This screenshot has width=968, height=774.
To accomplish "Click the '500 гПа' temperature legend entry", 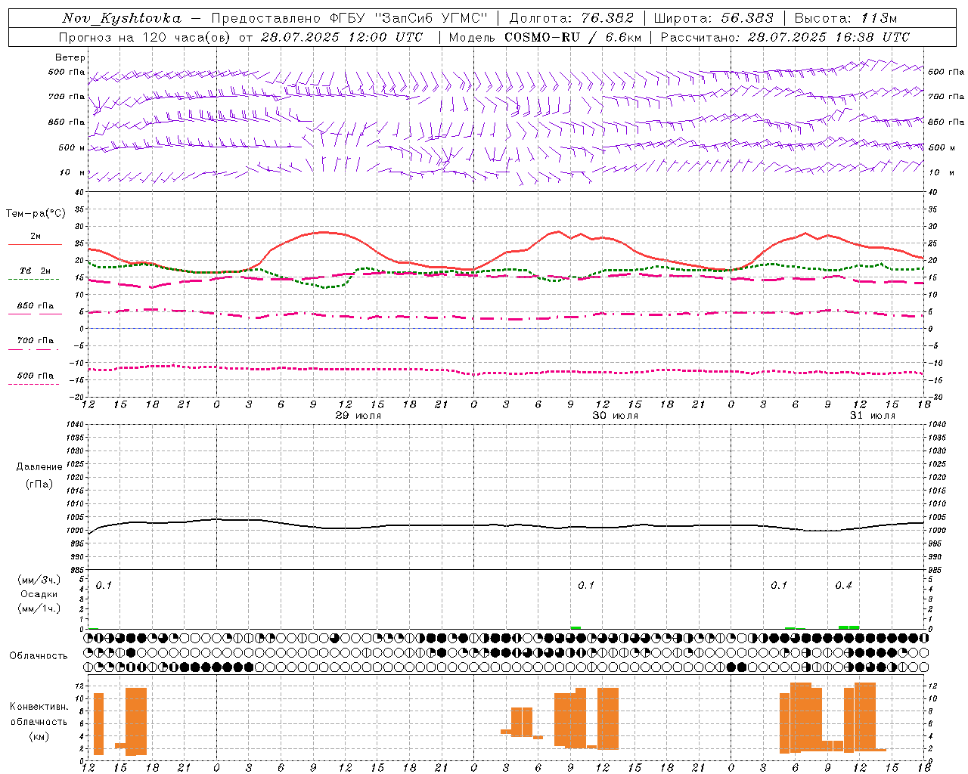I will click(x=35, y=376).
